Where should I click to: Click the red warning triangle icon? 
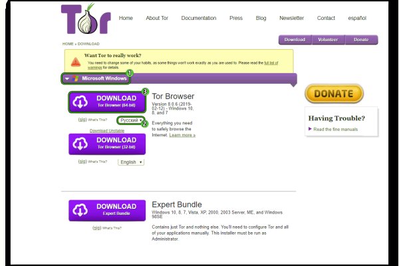click(x=76, y=61)
